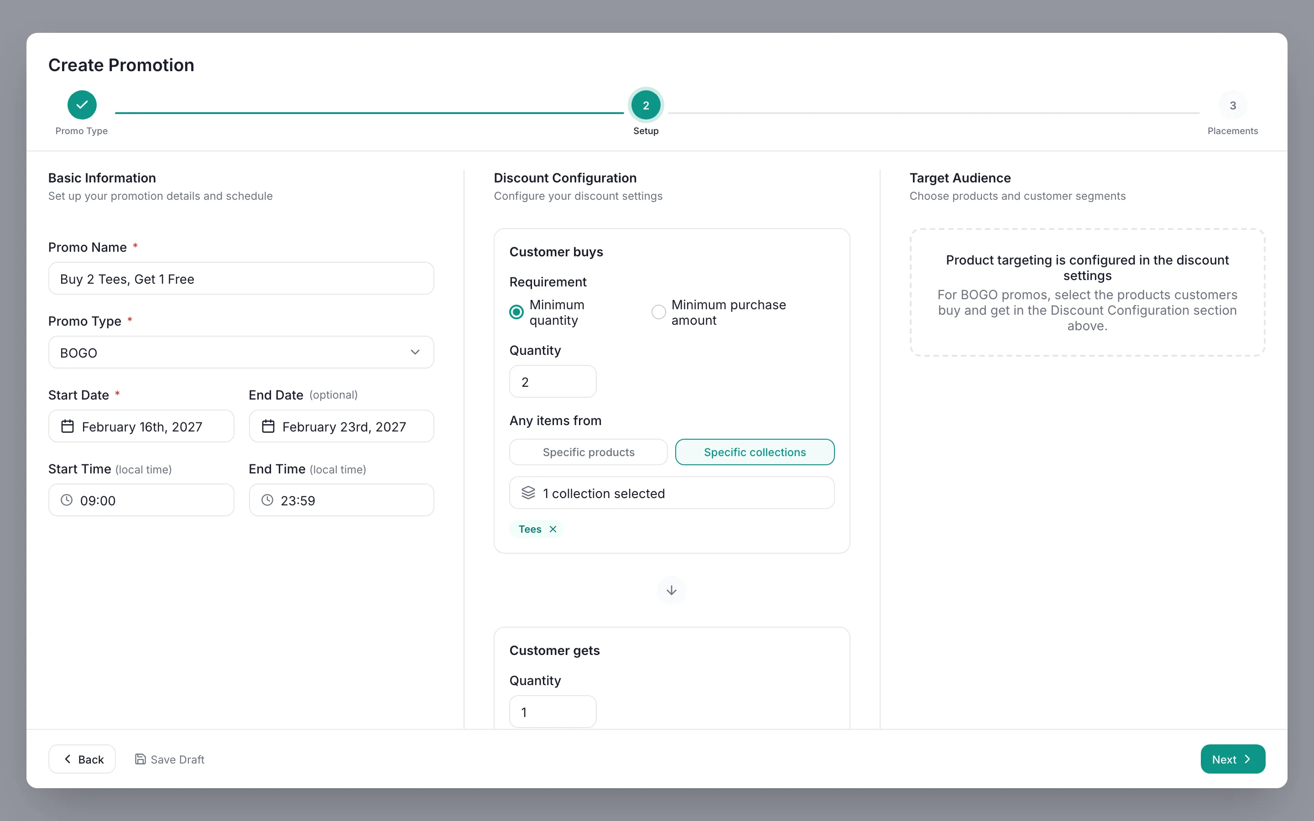The image size is (1314, 821).
Task: Click the down arrow between buys and gets
Action: point(672,590)
